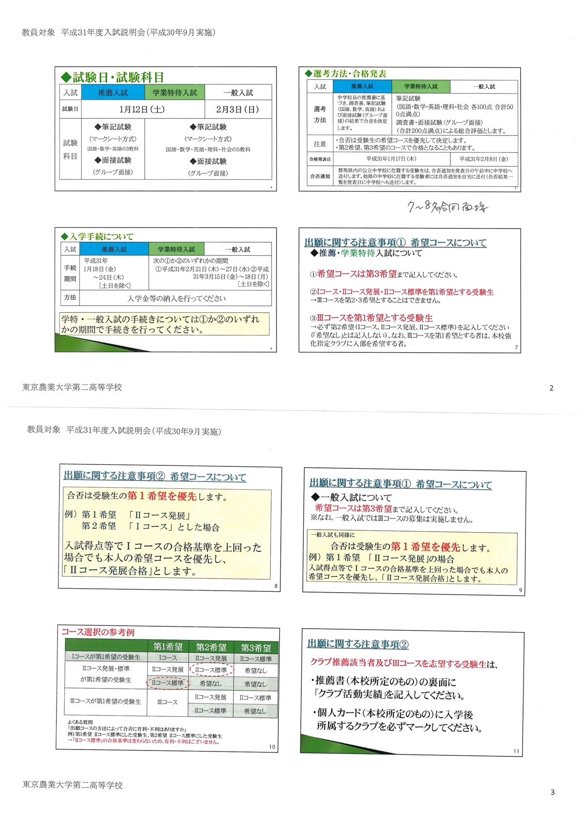Click the page number 2
Screen dimensions: 585x827
[551, 388]
